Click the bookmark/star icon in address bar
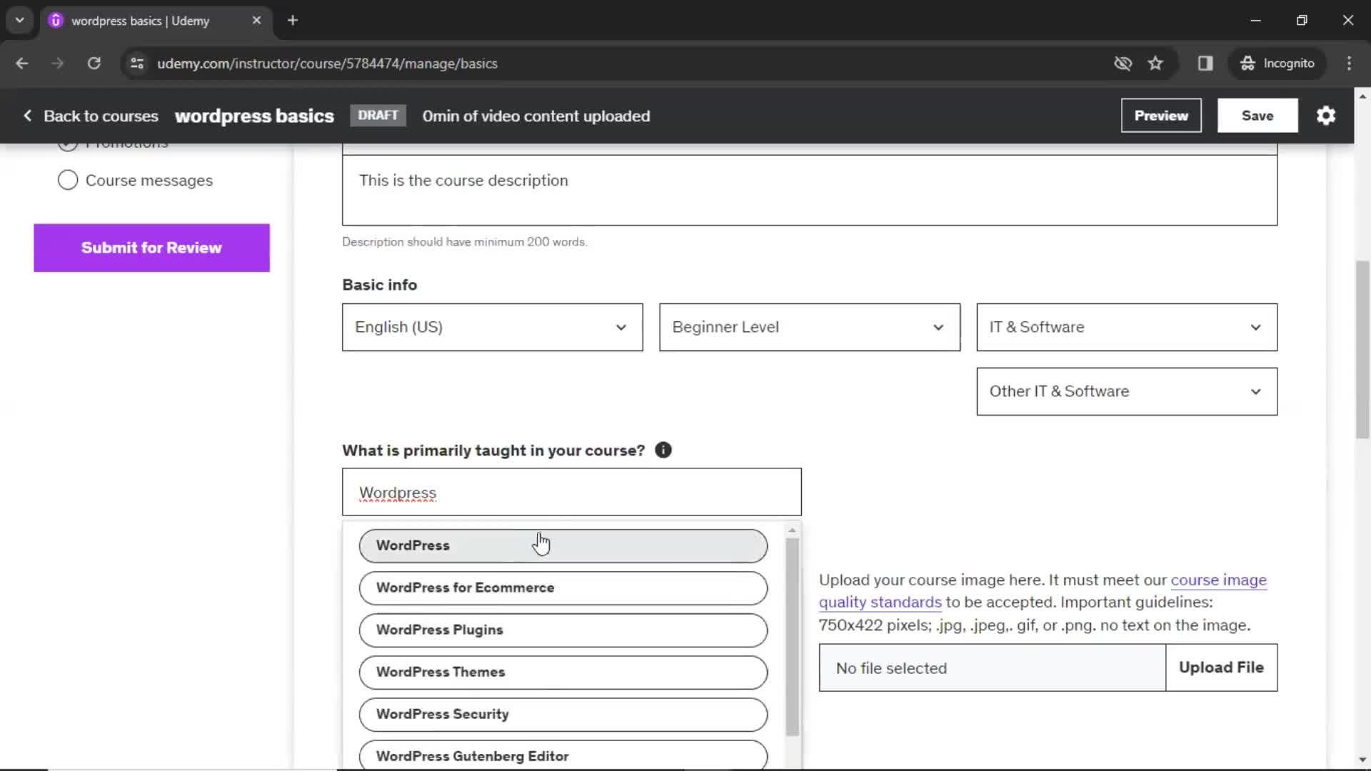 click(x=1156, y=63)
